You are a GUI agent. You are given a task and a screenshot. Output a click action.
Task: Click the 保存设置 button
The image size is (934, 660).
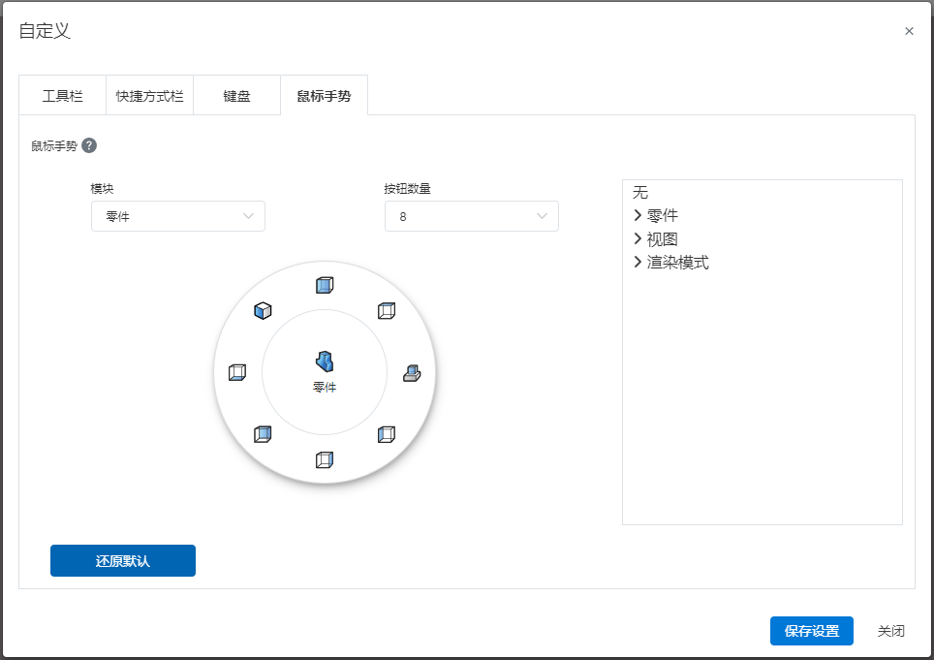(x=811, y=631)
